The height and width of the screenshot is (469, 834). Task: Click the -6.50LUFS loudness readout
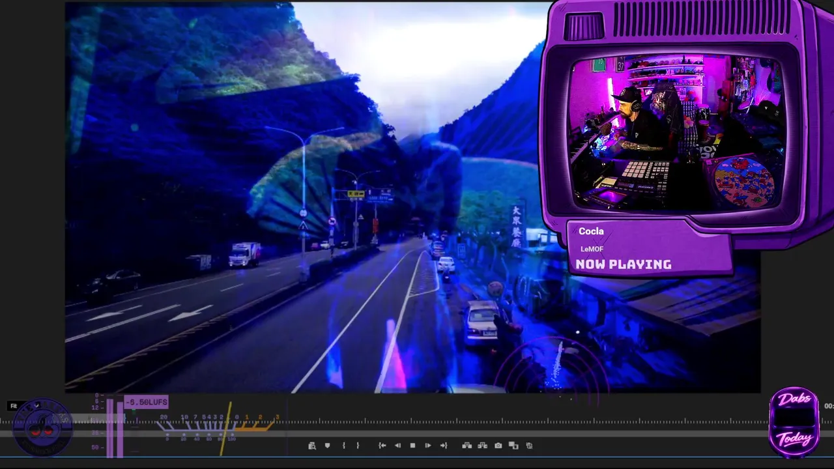pos(147,402)
